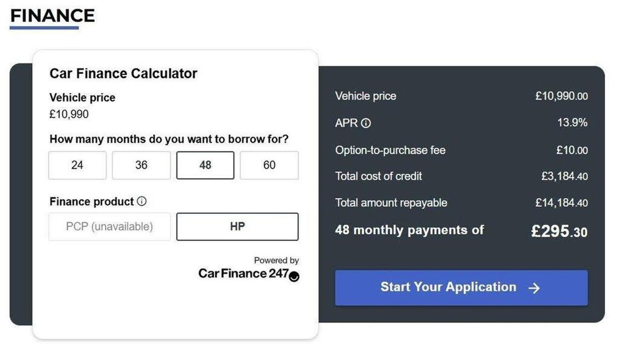Viewport: 618px width, 347px height.
Task: Click the PCP (unavailable) option
Action: tap(109, 226)
